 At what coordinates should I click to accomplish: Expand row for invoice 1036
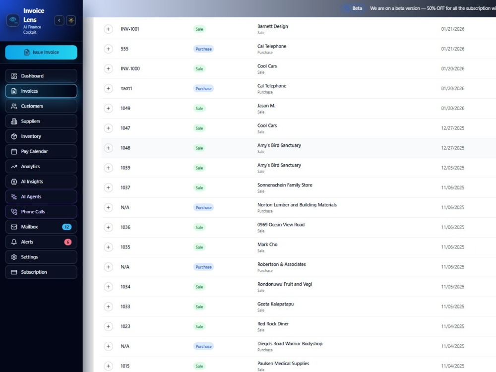tap(108, 227)
